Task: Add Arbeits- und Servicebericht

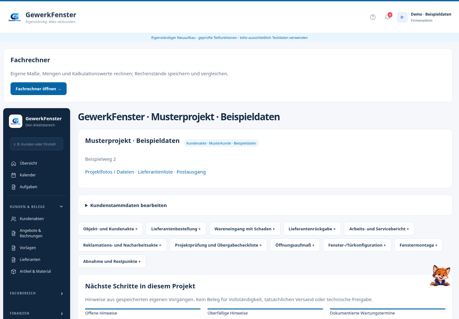Action: pos(379,229)
